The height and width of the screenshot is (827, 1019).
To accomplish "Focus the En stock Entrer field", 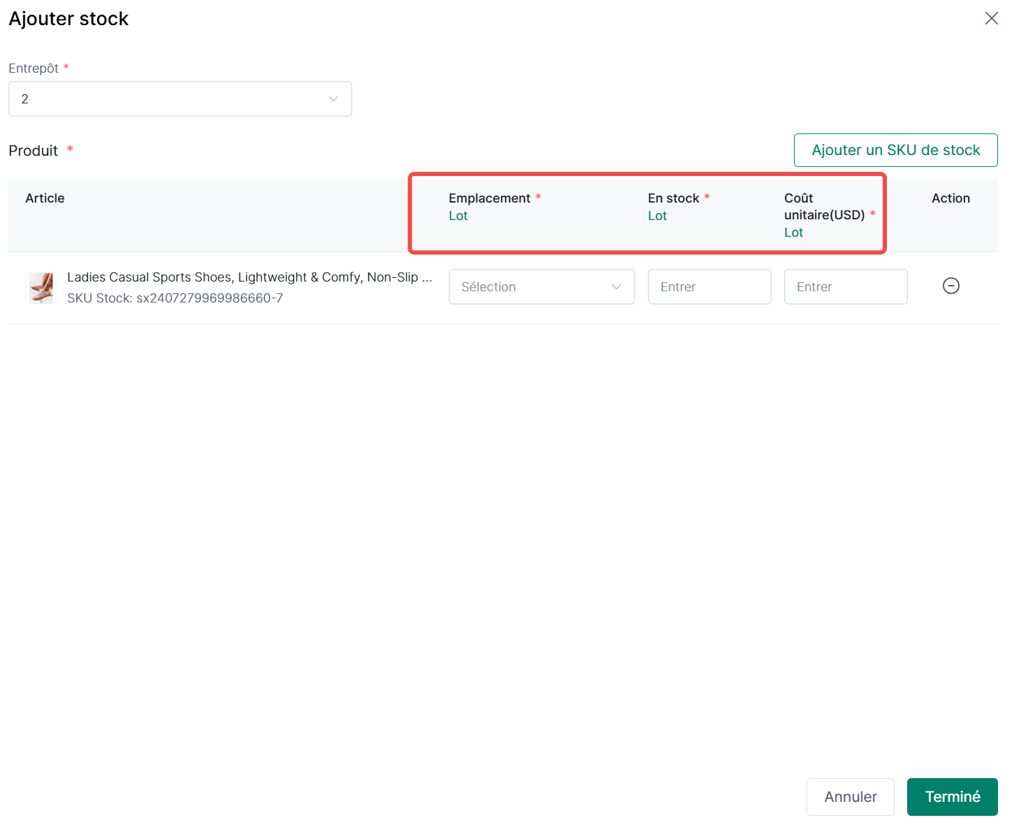I will click(x=709, y=287).
